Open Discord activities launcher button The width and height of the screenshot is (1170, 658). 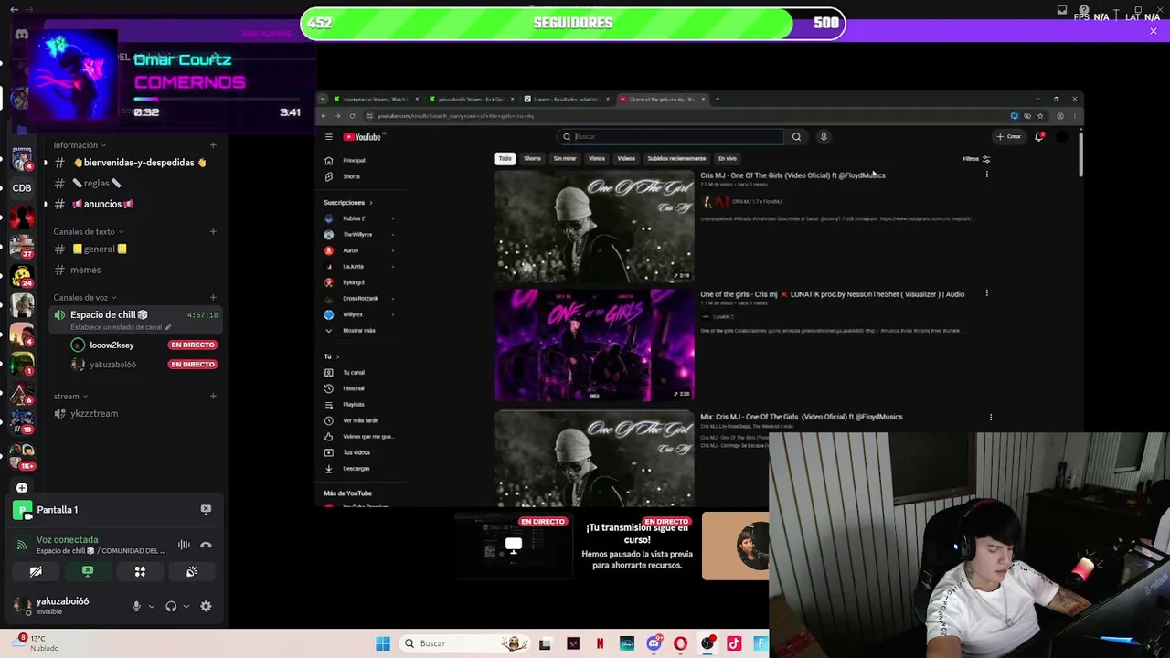click(140, 571)
